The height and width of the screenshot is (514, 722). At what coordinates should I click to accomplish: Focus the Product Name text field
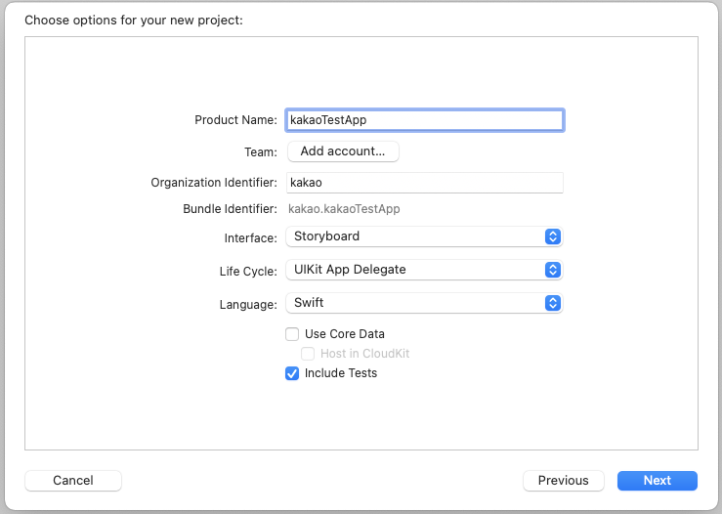coord(424,119)
